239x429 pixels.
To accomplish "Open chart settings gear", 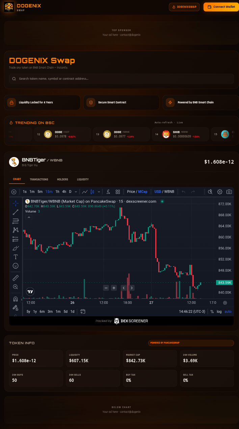I will point(220,192).
